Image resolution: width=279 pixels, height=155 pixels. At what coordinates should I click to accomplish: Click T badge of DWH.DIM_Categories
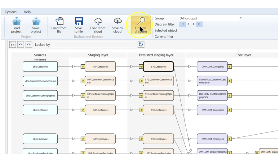click(x=229, y=67)
